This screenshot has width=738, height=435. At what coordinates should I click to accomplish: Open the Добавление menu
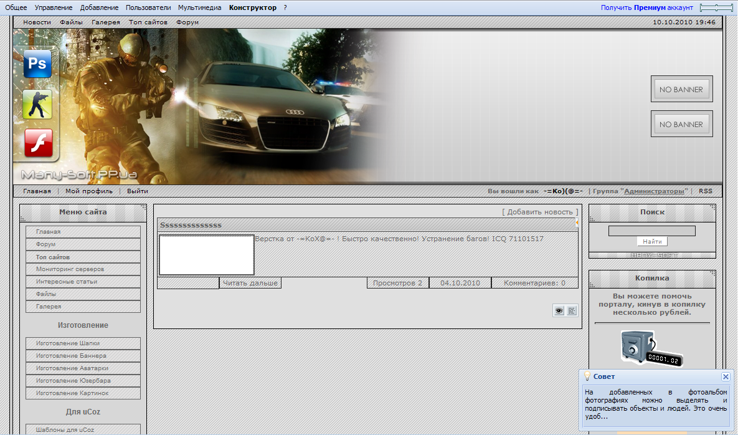[x=100, y=7]
